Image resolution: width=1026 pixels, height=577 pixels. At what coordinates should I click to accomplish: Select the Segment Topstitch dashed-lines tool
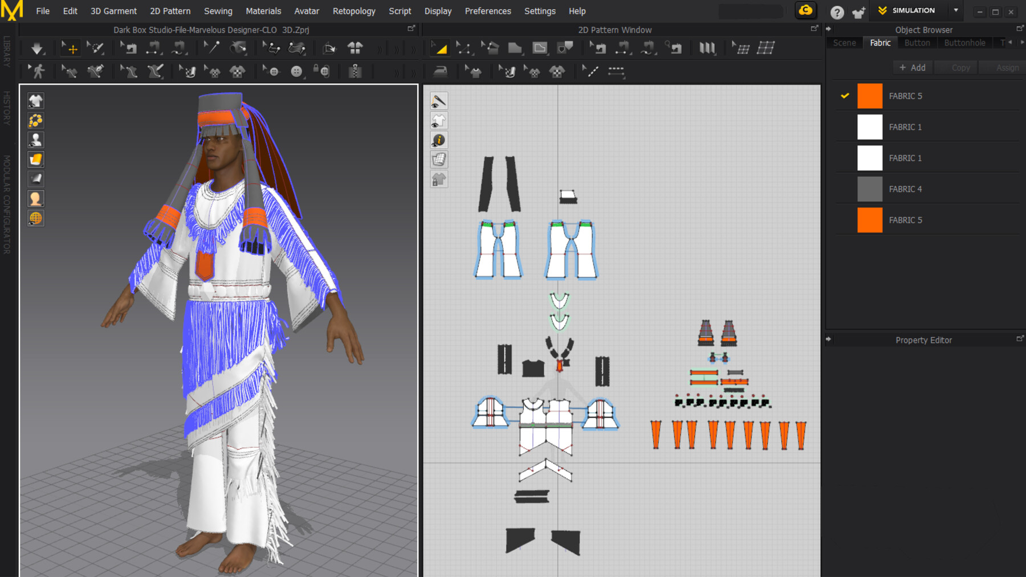pyautogui.click(x=616, y=71)
